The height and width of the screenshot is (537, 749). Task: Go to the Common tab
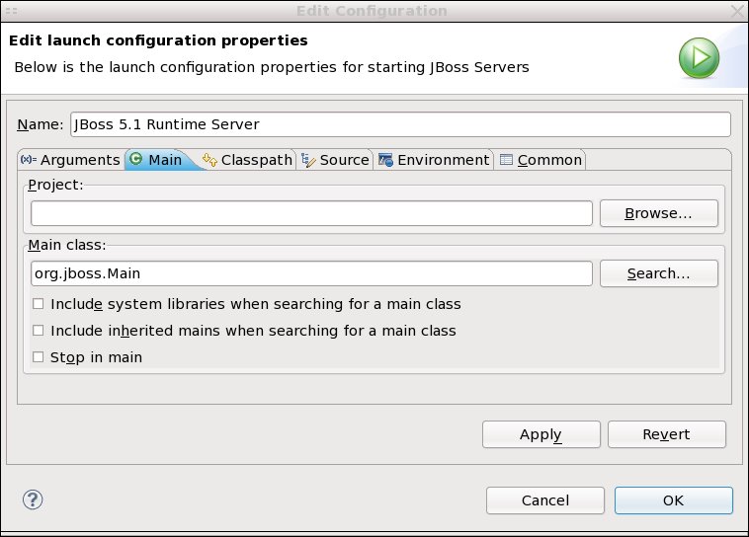(x=541, y=160)
